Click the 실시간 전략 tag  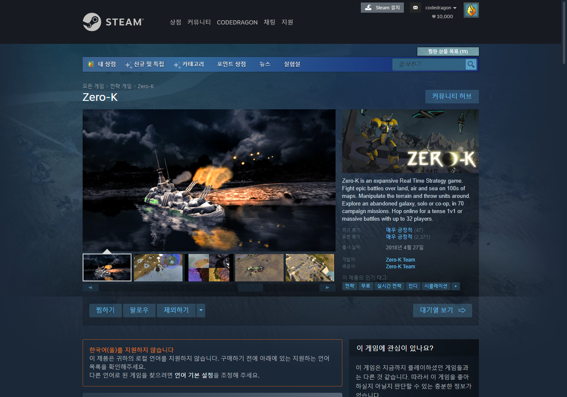click(x=389, y=286)
